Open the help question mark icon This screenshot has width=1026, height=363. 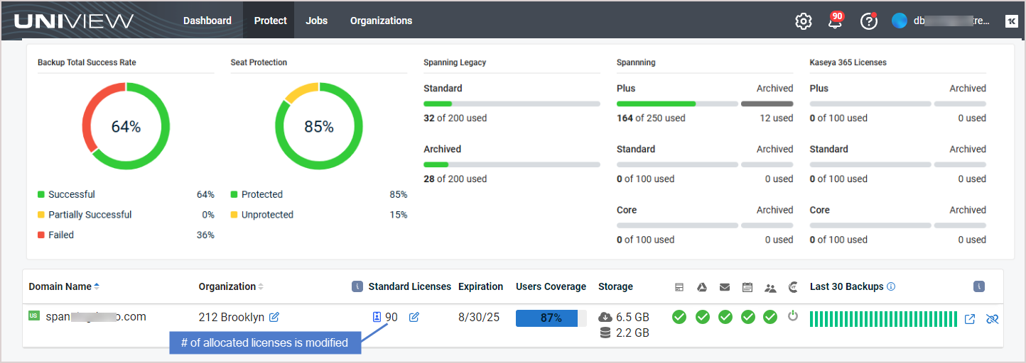(x=869, y=21)
